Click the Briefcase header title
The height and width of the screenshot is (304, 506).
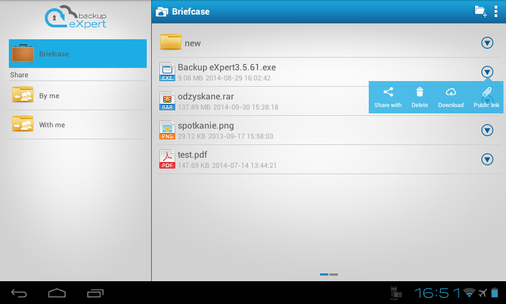point(191,11)
